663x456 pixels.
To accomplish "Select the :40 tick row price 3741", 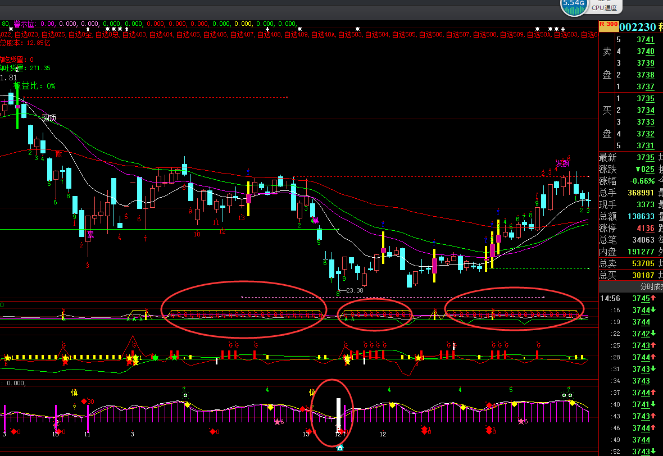I will [x=641, y=404].
